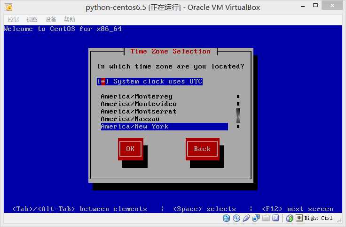
Task: Select America/Monterrey time zone
Action: (x=164, y=97)
